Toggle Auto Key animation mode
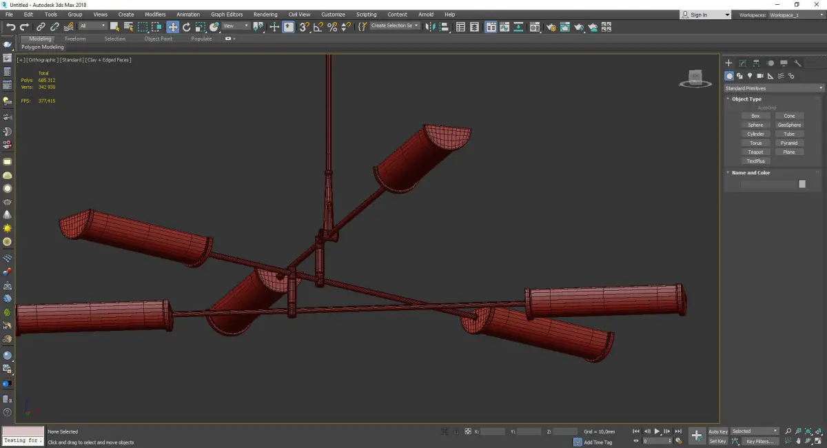This screenshot has width=827, height=448. tap(717, 431)
